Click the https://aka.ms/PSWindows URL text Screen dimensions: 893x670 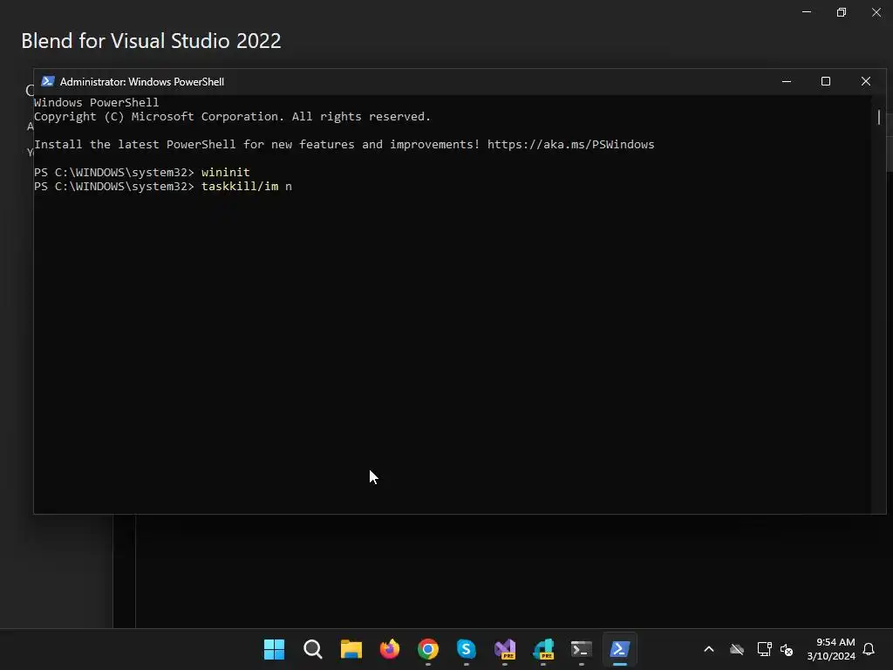[x=570, y=144]
